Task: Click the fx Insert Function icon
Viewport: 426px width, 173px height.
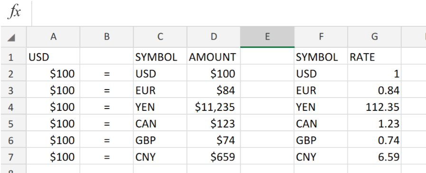Action: pyautogui.click(x=14, y=12)
